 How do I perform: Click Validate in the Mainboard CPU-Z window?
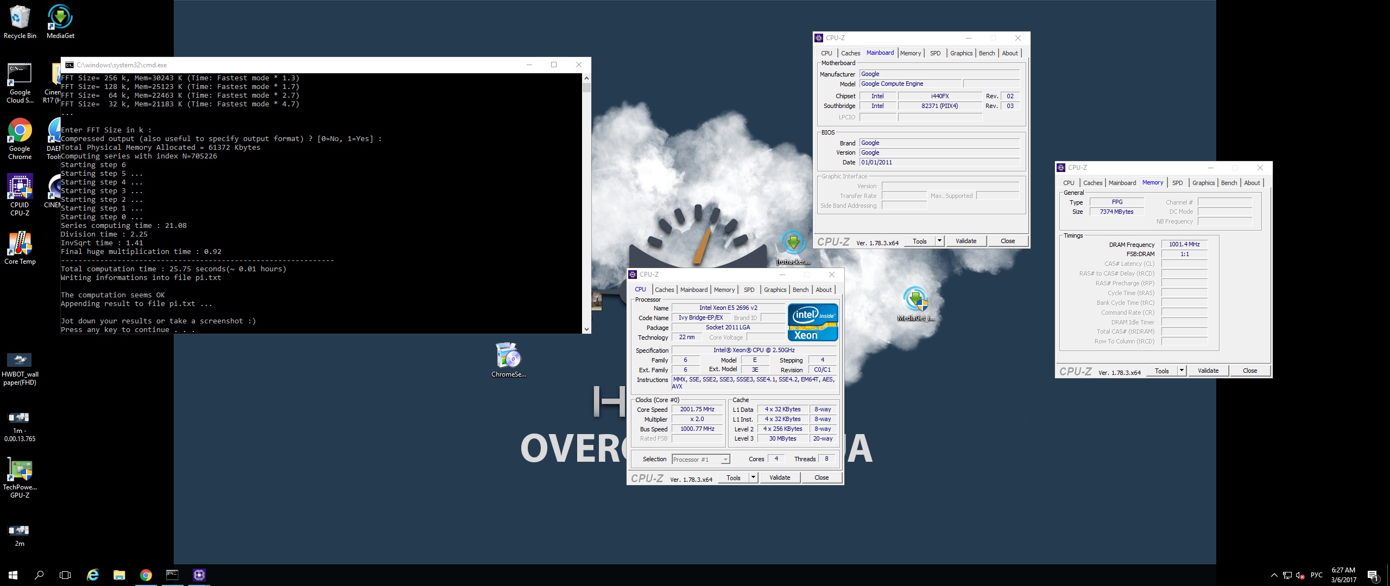pyautogui.click(x=966, y=241)
